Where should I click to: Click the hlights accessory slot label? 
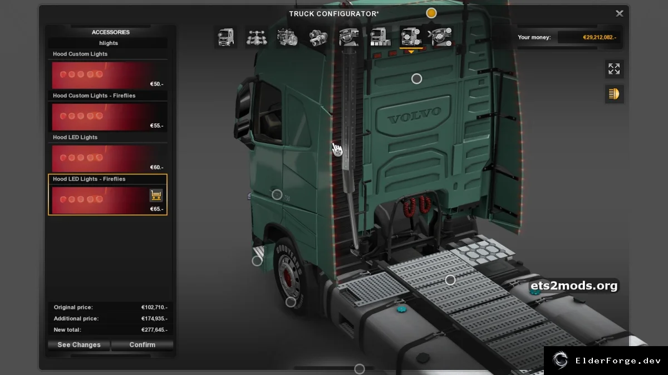coord(109,43)
